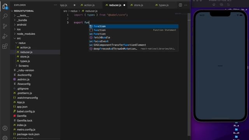249x140 pixels.
Task: Open editor more actions ellipsis
Action: pyautogui.click(x=186, y=5)
